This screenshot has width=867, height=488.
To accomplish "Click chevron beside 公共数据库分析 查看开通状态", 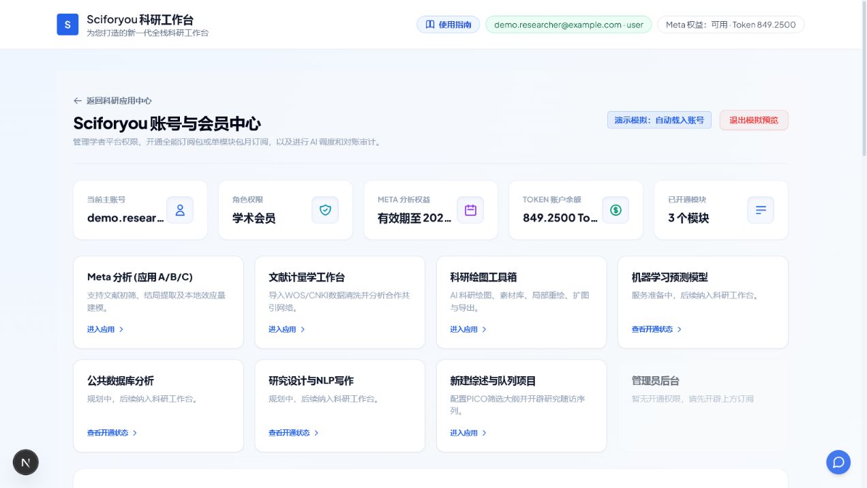I will click(135, 433).
